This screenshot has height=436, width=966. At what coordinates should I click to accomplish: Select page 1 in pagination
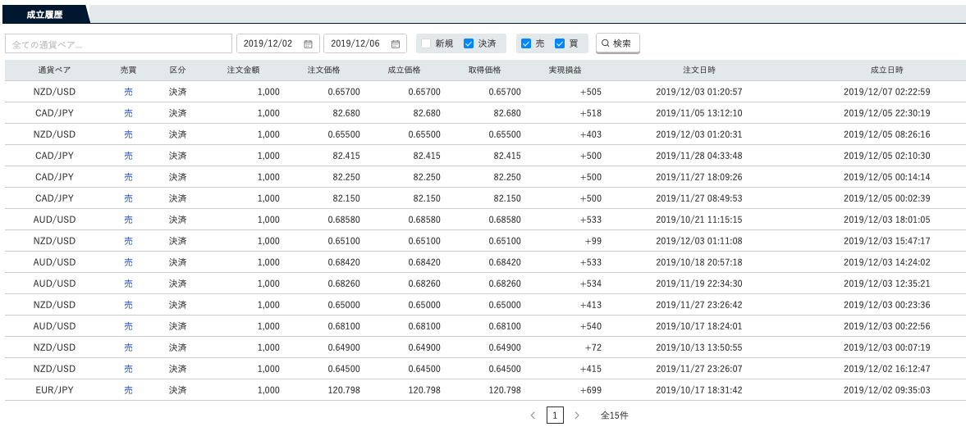pyautogui.click(x=555, y=416)
